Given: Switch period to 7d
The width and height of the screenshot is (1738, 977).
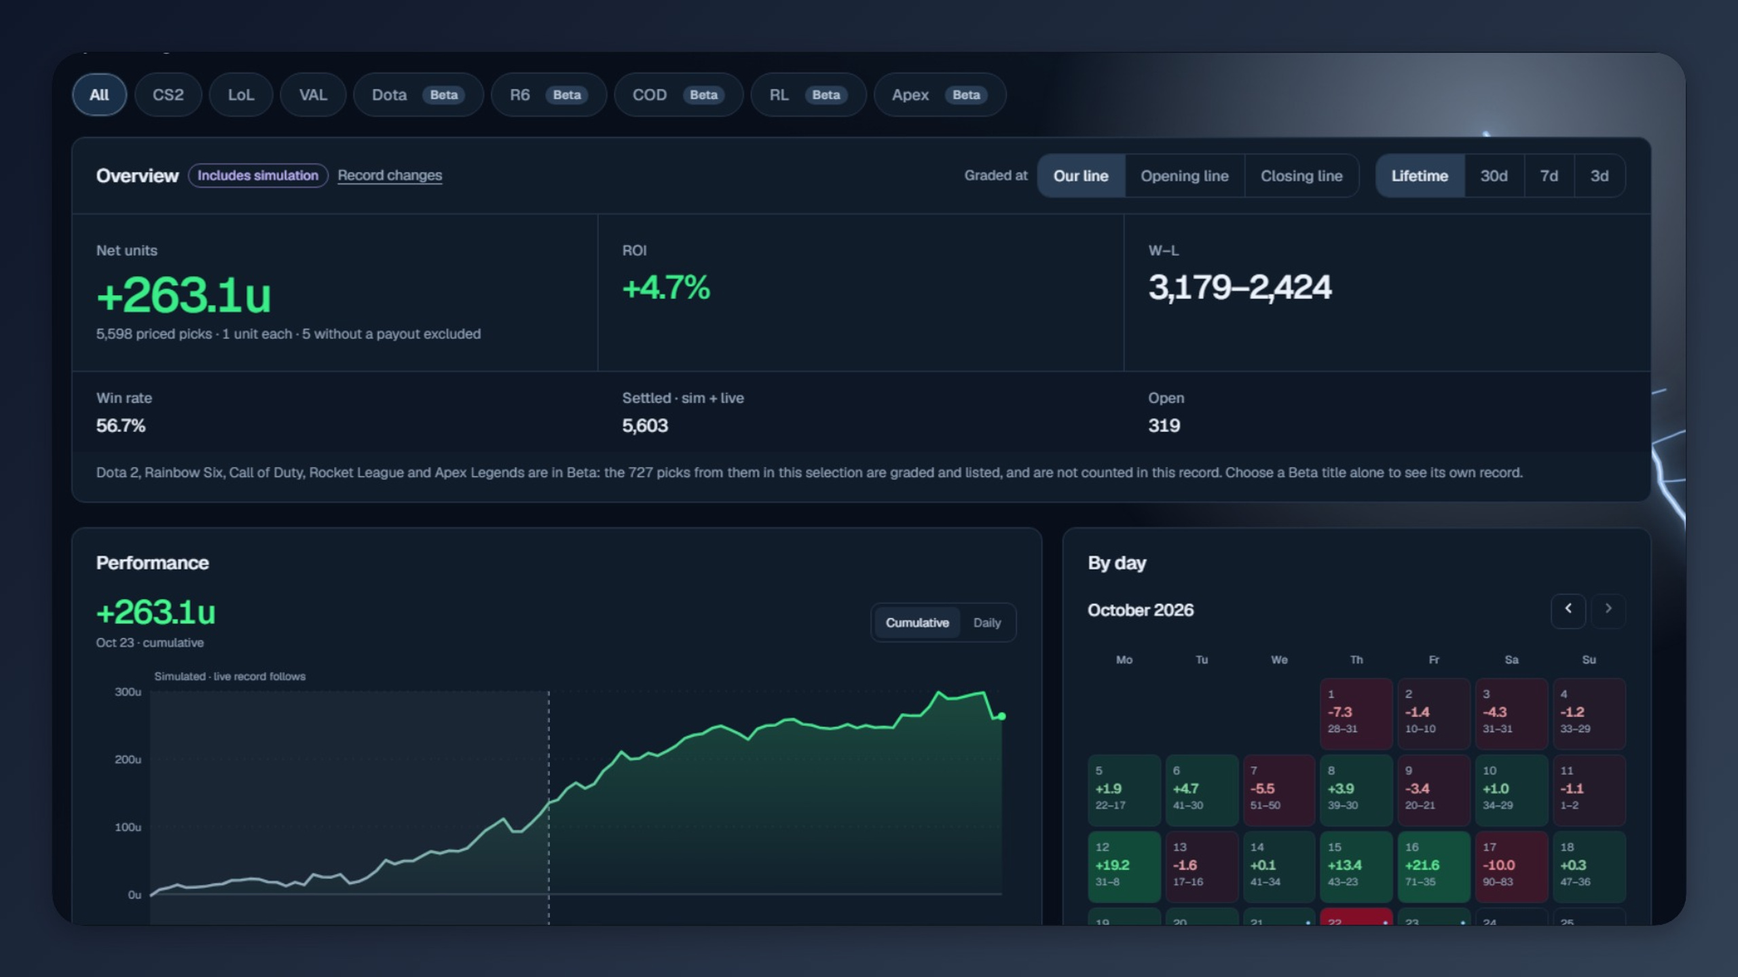Looking at the screenshot, I should click(x=1549, y=176).
